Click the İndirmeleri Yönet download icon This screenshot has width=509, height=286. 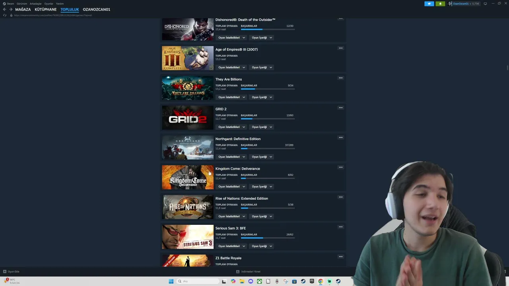click(x=238, y=272)
